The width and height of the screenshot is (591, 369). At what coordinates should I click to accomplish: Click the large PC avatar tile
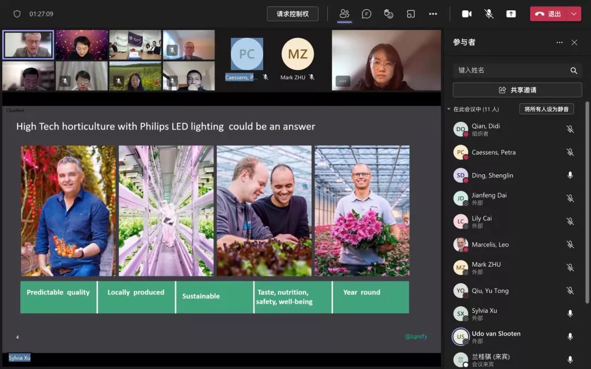point(247,54)
